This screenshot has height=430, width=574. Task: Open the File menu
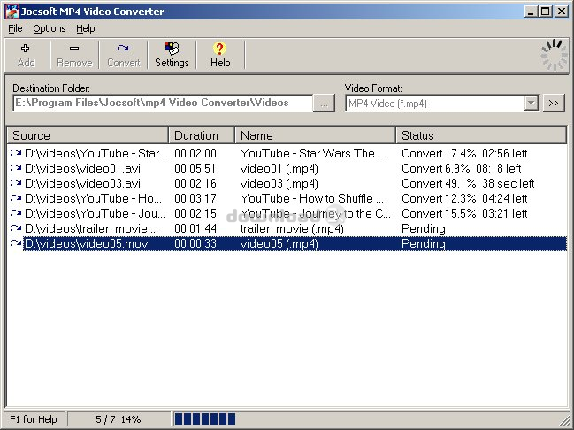[15, 28]
